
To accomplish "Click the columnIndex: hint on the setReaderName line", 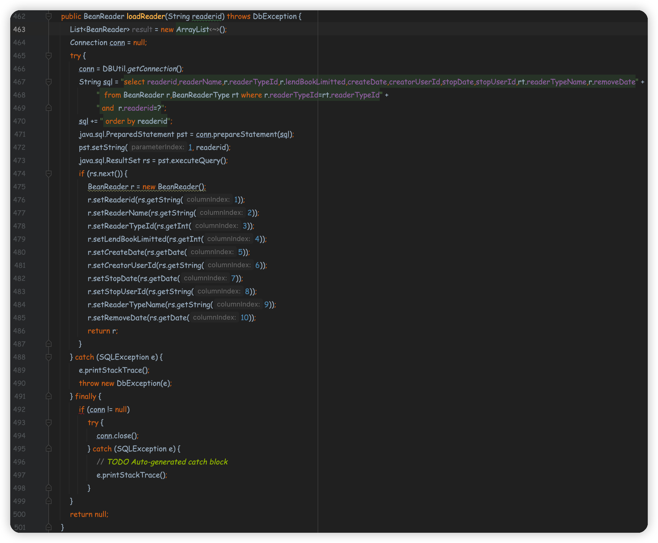I will (221, 213).
